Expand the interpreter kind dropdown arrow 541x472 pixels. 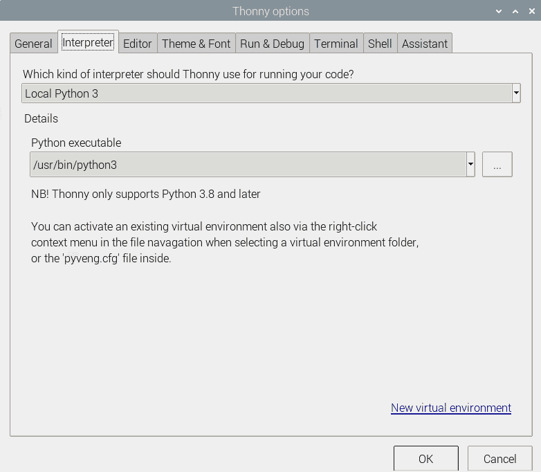[516, 93]
